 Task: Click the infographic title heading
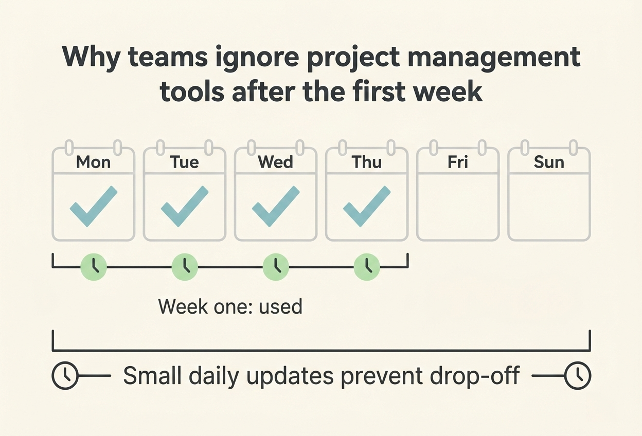[x=321, y=75]
